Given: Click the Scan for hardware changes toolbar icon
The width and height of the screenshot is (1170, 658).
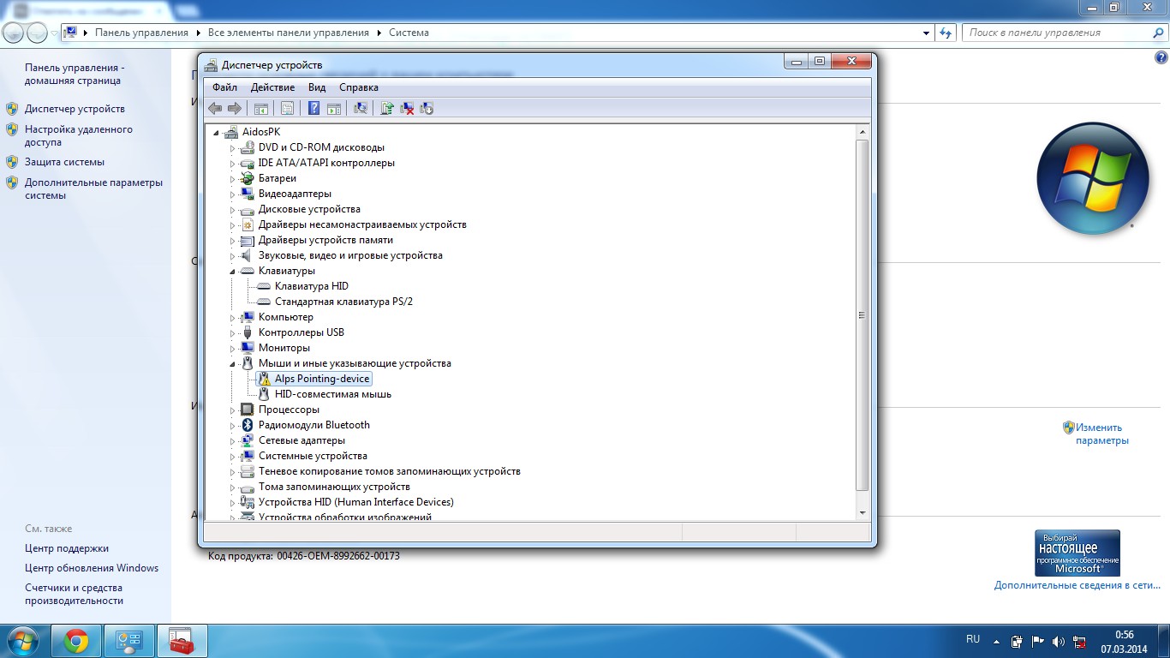Looking at the screenshot, I should [361, 108].
